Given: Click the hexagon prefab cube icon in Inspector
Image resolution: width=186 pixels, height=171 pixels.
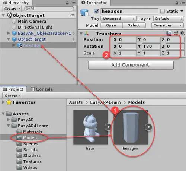Looking at the screenshot, I should [x=84, y=13].
